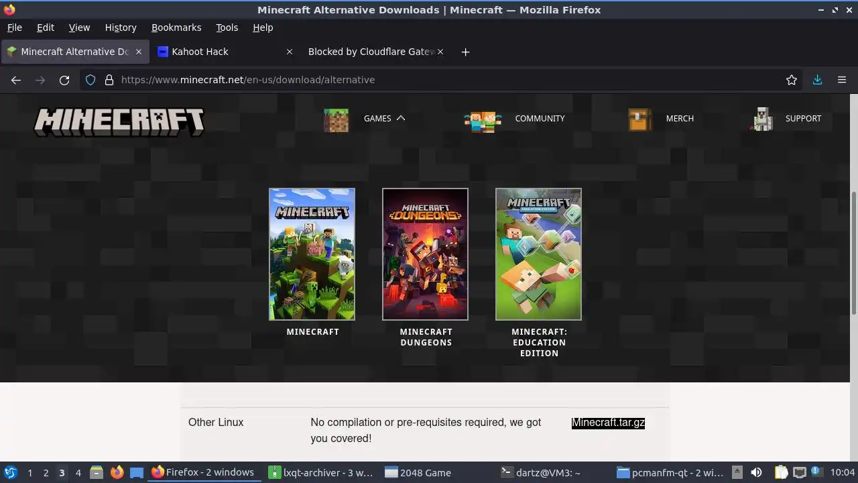This screenshot has width=858, height=483.
Task: Open the Edit menu
Action: point(46,28)
